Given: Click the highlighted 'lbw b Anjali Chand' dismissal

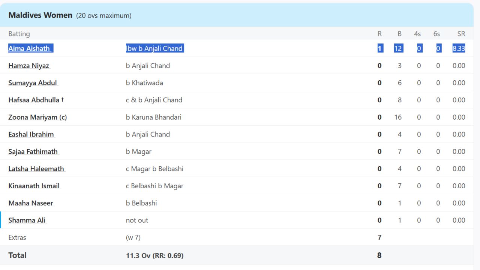Looking at the screenshot, I should (x=154, y=48).
